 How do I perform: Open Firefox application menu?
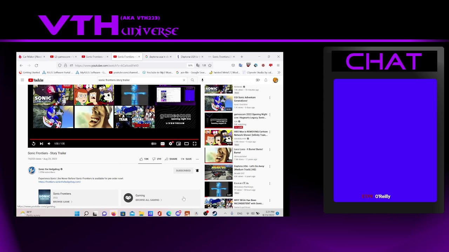coord(278,65)
